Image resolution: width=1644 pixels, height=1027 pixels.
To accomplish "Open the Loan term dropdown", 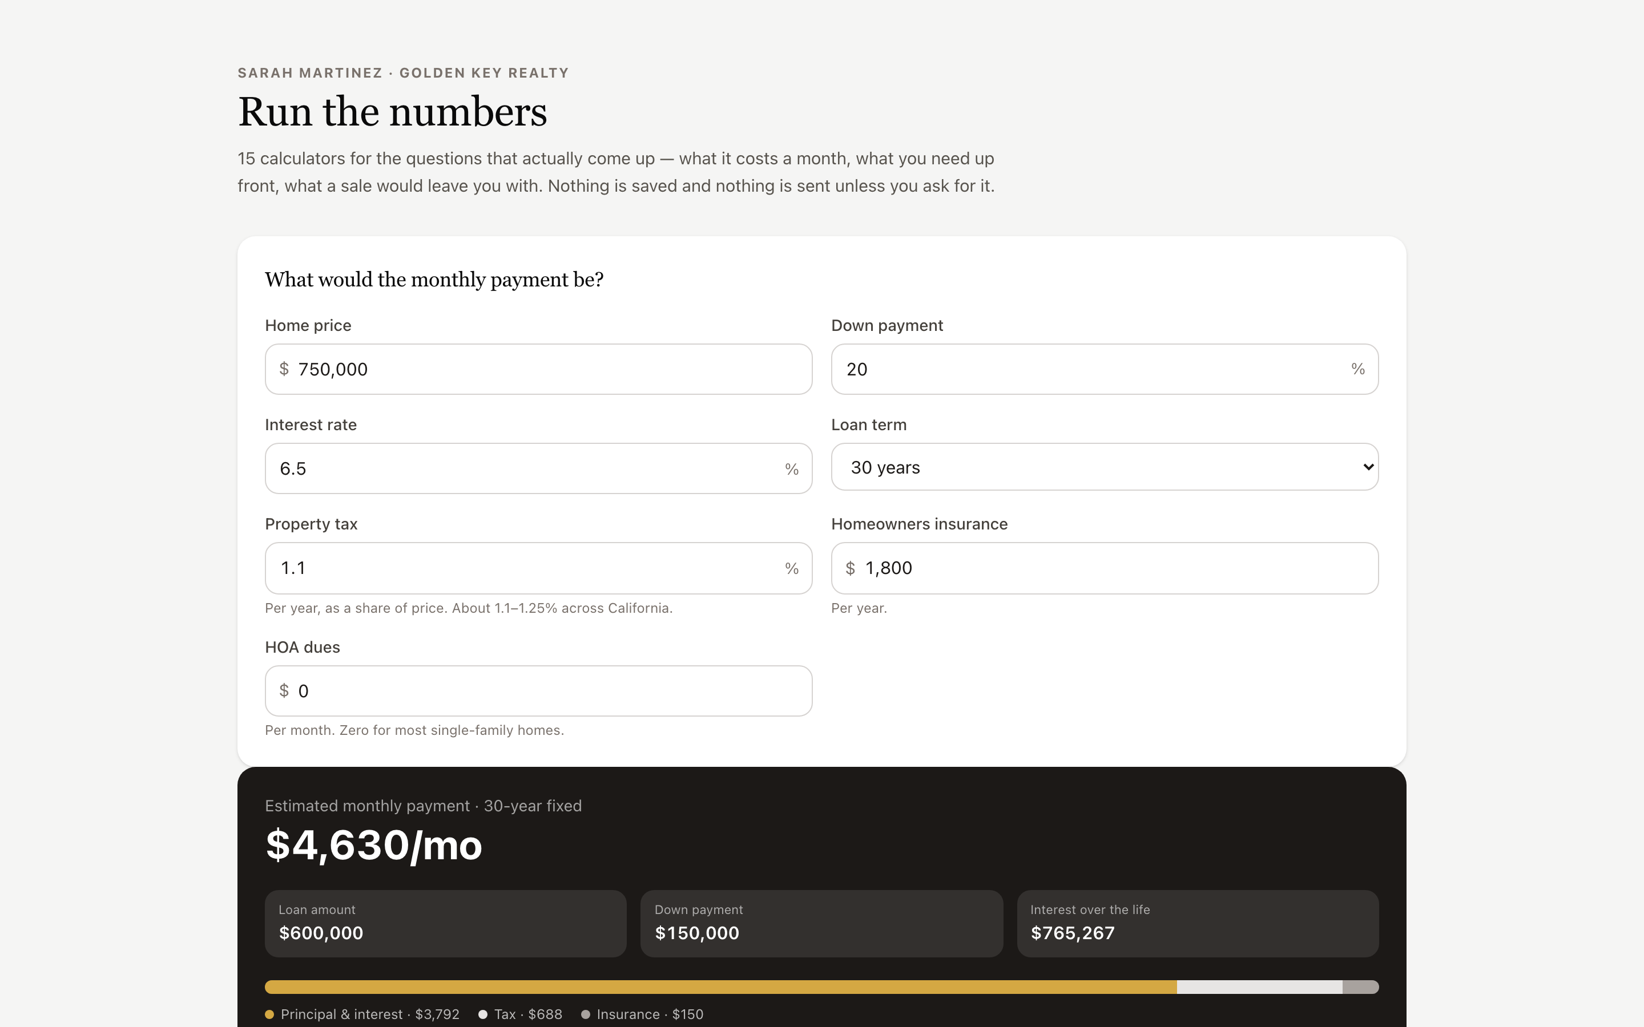I will tap(1105, 467).
